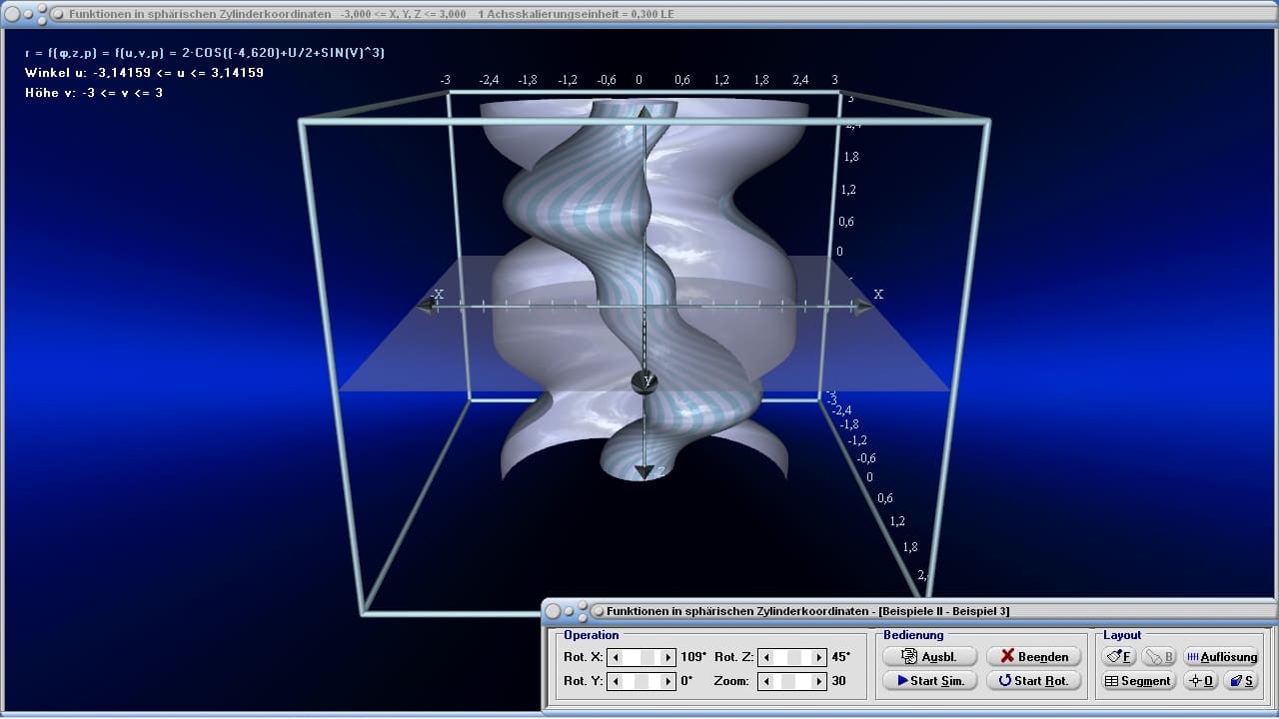Decrease Rot. Y with left arrow
1279x719 pixels.
coord(616,681)
